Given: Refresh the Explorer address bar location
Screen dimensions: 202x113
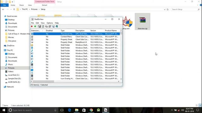Looking at the screenshot, I should [x=168, y=9].
